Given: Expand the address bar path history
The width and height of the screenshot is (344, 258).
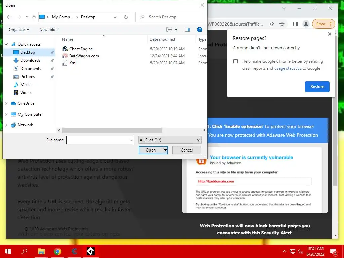Looking at the screenshot, I should point(115,17).
